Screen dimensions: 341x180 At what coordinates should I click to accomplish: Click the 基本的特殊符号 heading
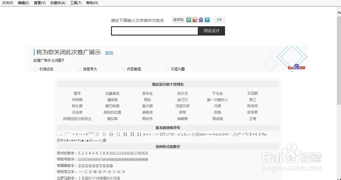click(x=168, y=128)
